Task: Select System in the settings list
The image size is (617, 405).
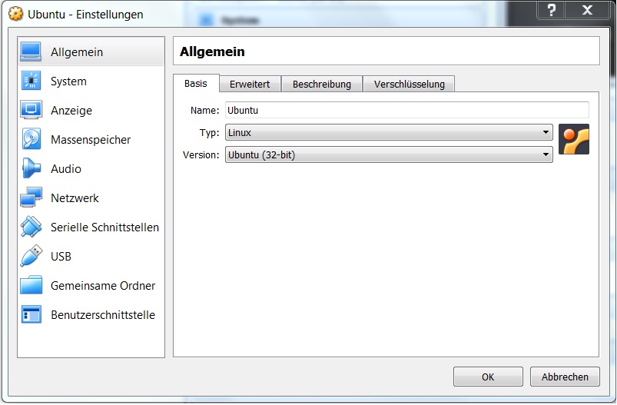Action: click(x=91, y=81)
